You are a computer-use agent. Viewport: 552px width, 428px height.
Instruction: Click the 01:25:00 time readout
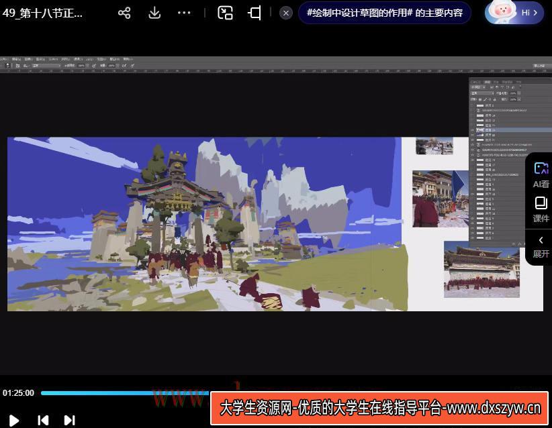(x=18, y=393)
